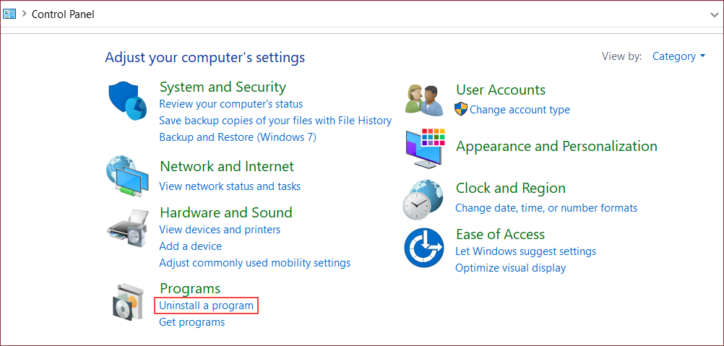The height and width of the screenshot is (346, 724).
Task: Select View network status and tasks
Action: click(x=230, y=186)
